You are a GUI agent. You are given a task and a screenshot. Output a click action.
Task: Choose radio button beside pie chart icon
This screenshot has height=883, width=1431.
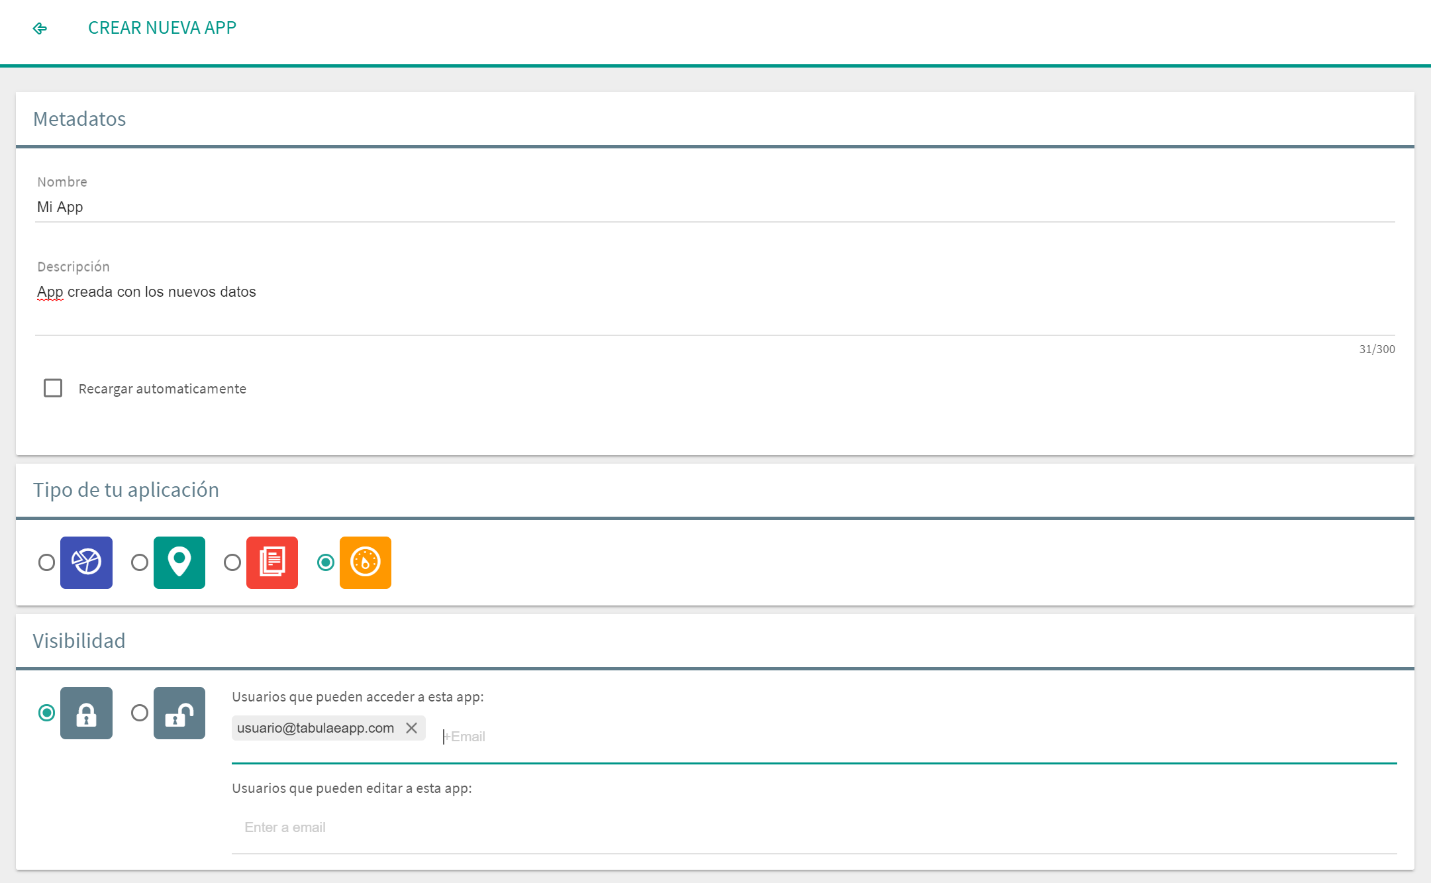46,562
